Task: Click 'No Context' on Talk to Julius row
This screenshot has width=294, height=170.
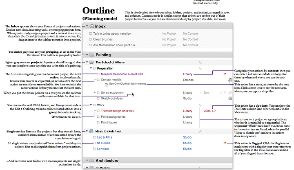Action: [x=190, y=34]
